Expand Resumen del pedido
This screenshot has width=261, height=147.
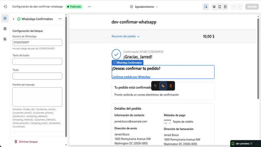[x=125, y=36]
